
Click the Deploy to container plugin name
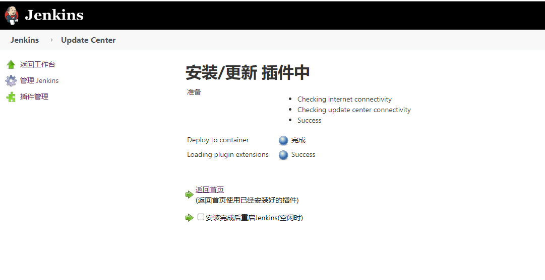pyautogui.click(x=218, y=140)
